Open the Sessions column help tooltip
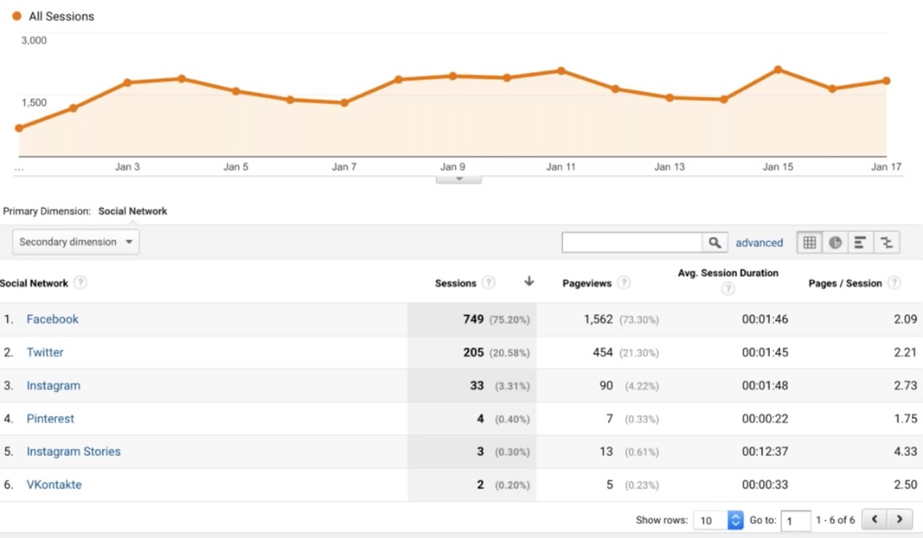923x538 pixels. click(x=488, y=283)
